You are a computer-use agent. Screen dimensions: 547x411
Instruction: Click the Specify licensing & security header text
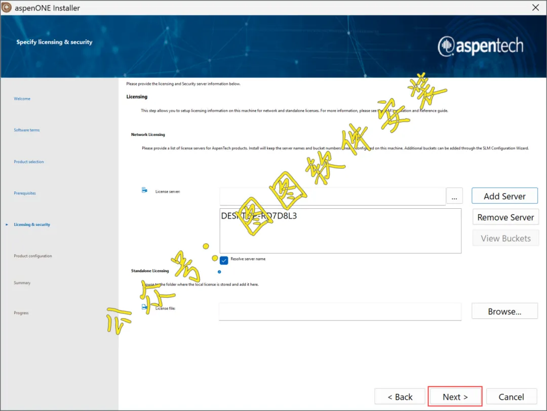(x=54, y=42)
